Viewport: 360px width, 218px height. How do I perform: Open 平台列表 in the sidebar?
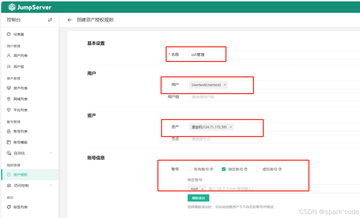(21, 110)
